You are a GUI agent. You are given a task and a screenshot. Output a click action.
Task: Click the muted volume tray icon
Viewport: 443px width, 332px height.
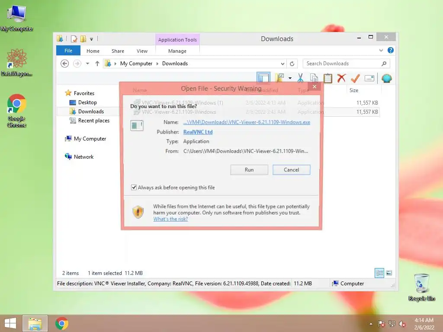402,324
